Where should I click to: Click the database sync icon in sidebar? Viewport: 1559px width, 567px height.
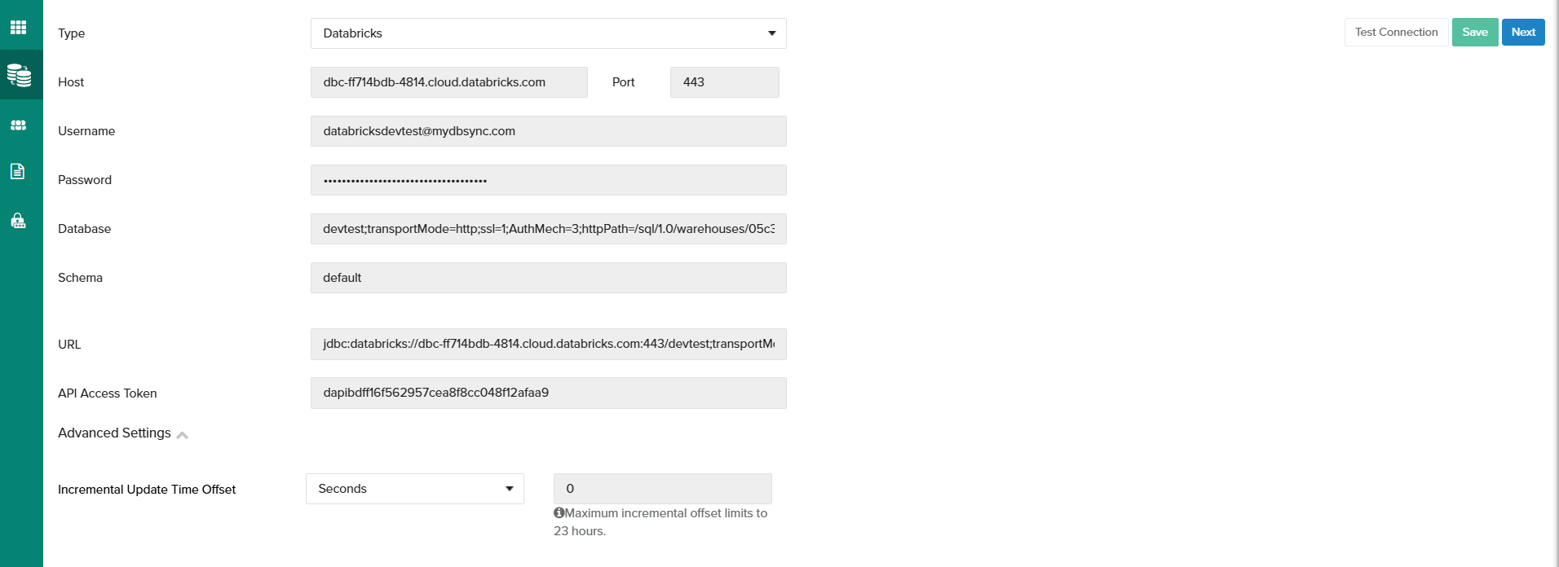click(x=20, y=75)
